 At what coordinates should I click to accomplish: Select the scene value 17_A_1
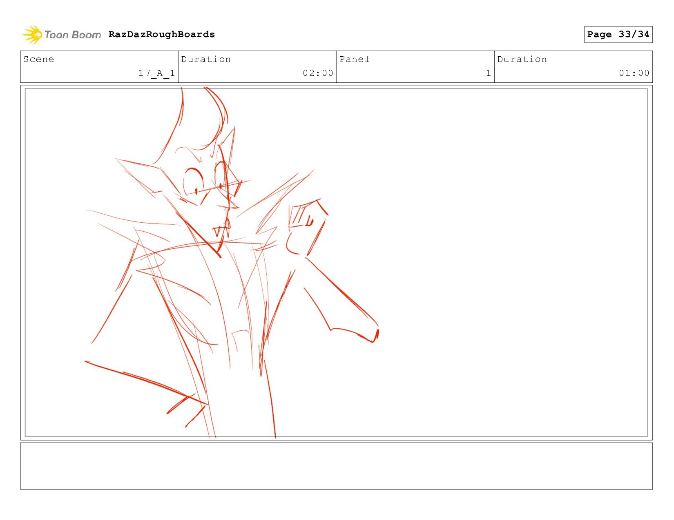pyautogui.click(x=156, y=73)
